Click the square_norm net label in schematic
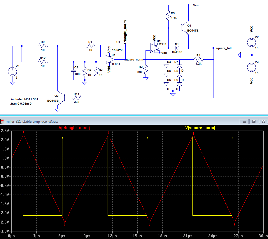The width and height of the screenshot is (268, 239). point(134,60)
